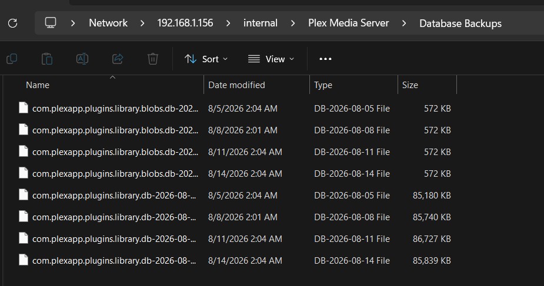Select the file icon of the 85,740 KB library.db row
The height and width of the screenshot is (286, 544).
tap(24, 216)
